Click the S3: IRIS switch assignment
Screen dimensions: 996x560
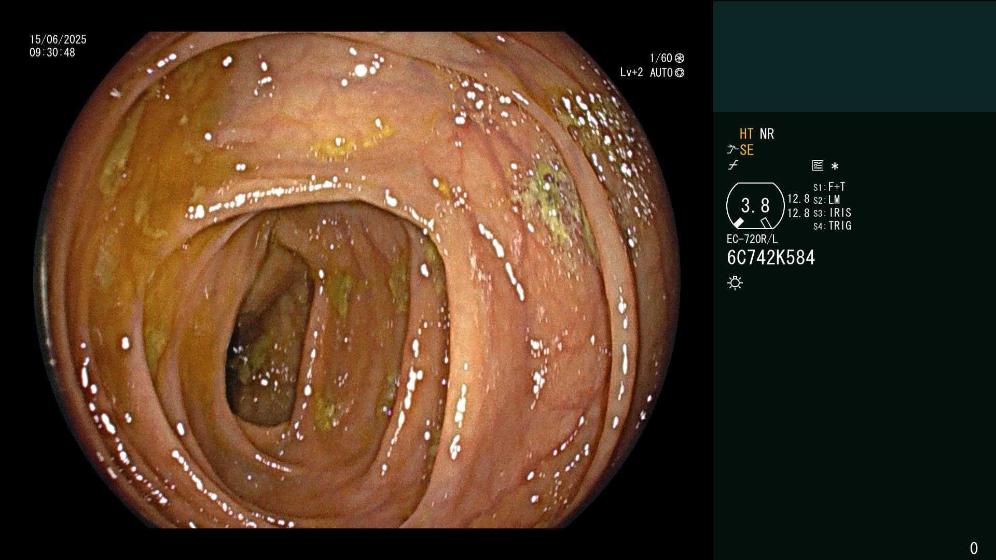tap(832, 213)
